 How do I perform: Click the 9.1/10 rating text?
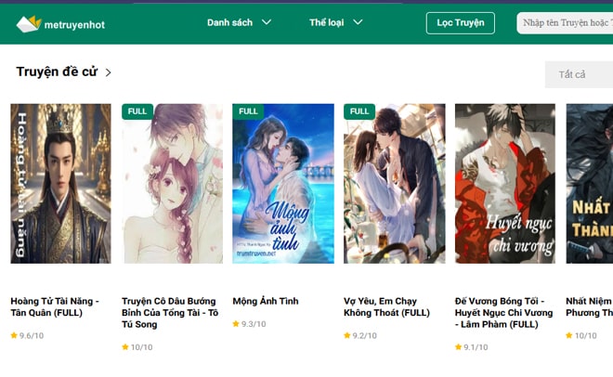click(x=476, y=347)
